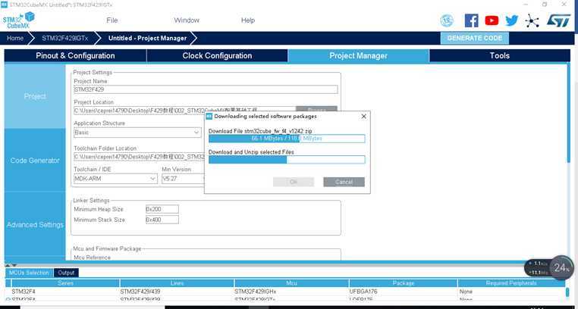
Task: Edit the Minimum Stack Size field
Action: [162, 220]
